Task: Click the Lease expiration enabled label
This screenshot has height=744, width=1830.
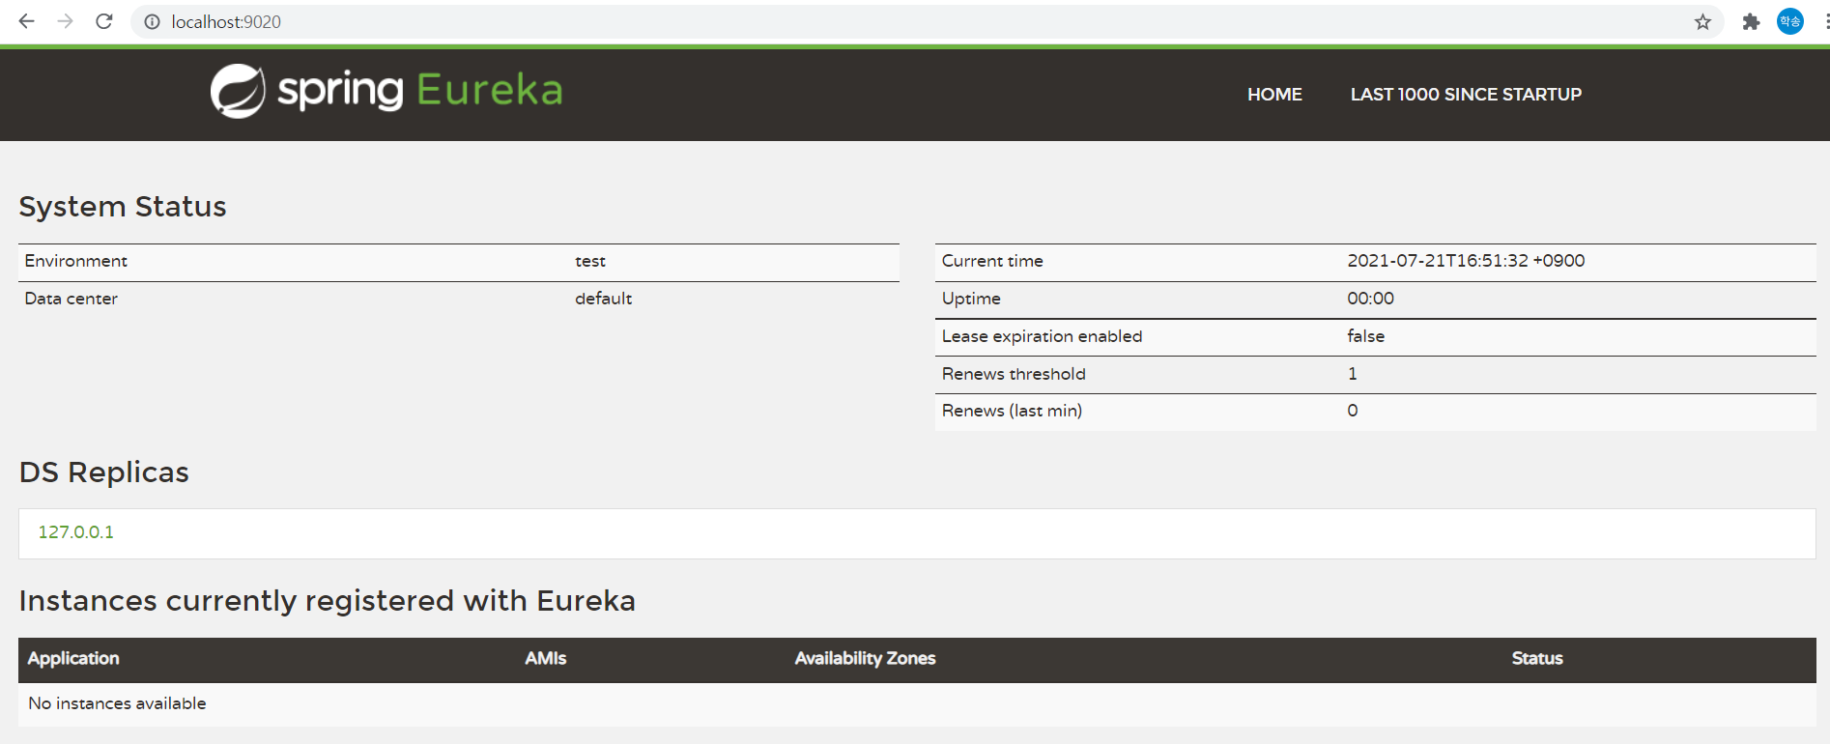Action: [x=1042, y=336]
